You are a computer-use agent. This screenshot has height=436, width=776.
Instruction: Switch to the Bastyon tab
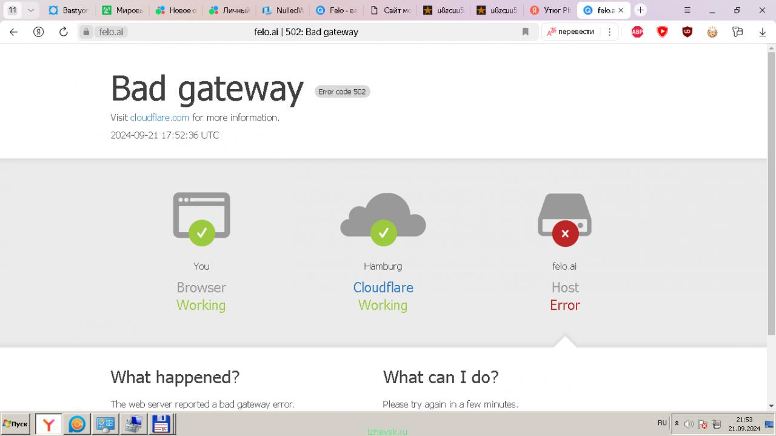(x=69, y=10)
